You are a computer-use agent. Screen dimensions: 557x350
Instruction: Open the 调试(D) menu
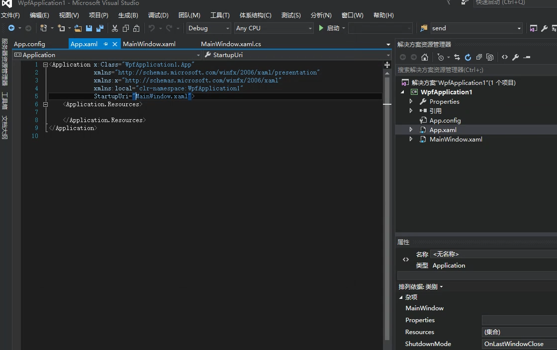point(158,15)
